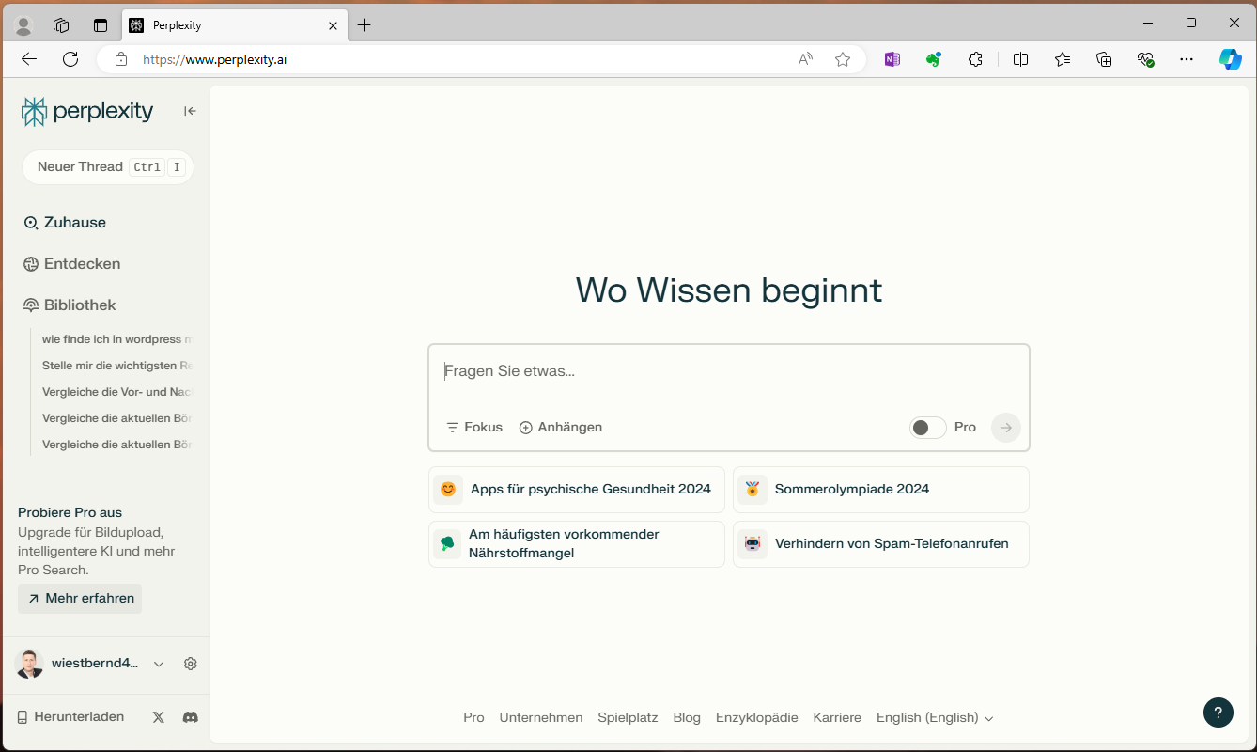Open tab actions menu icon
This screenshot has width=1257, height=752.
tap(101, 25)
